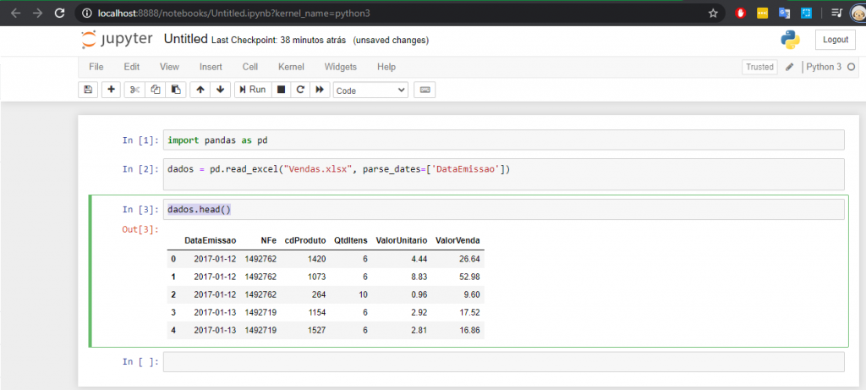The height and width of the screenshot is (390, 866).
Task: Move the selected cell down
Action: (x=220, y=90)
